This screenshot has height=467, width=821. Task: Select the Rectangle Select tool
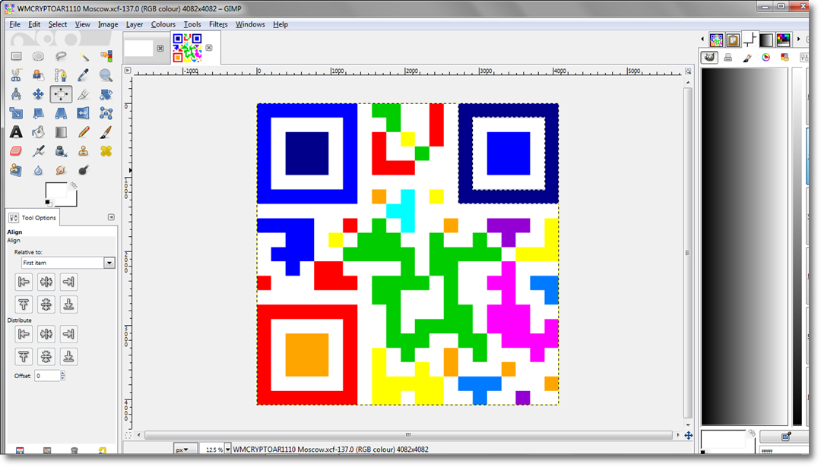(x=16, y=56)
